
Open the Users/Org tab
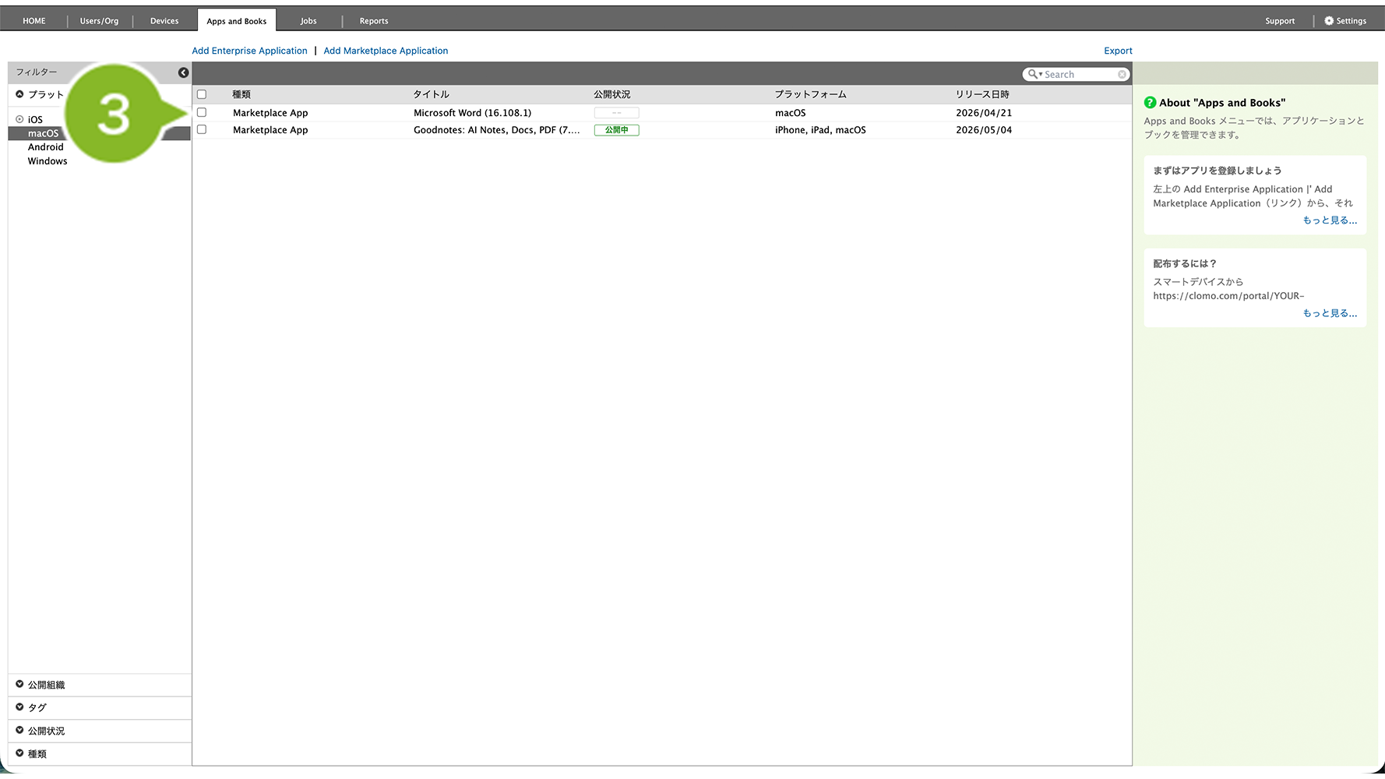(x=100, y=21)
